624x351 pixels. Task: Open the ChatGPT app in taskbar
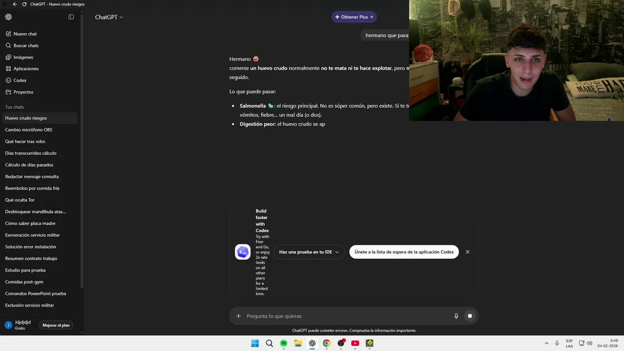pyautogui.click(x=312, y=343)
